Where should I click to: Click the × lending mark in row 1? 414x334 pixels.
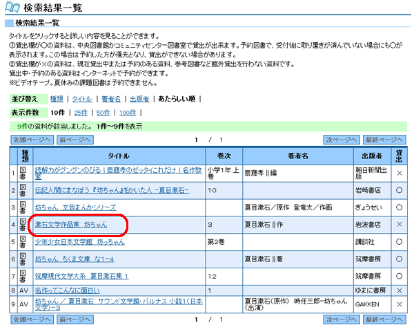(x=400, y=173)
